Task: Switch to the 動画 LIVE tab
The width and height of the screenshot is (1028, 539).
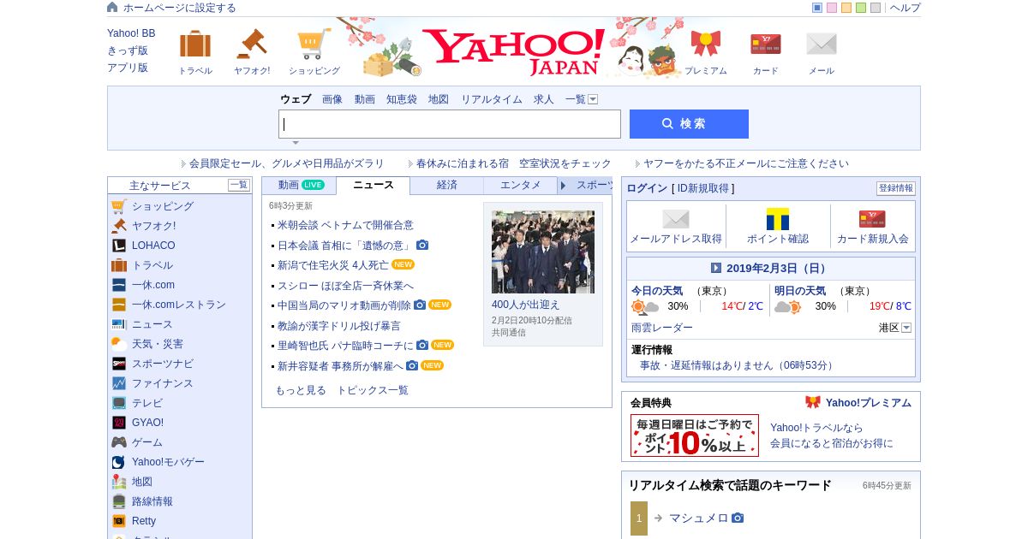Action: 299,185
